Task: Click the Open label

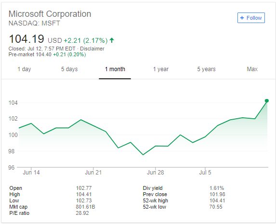Action: [16, 188]
